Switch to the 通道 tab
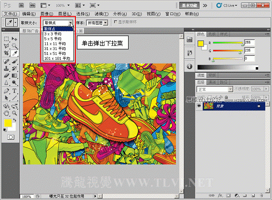 (x=212, y=82)
